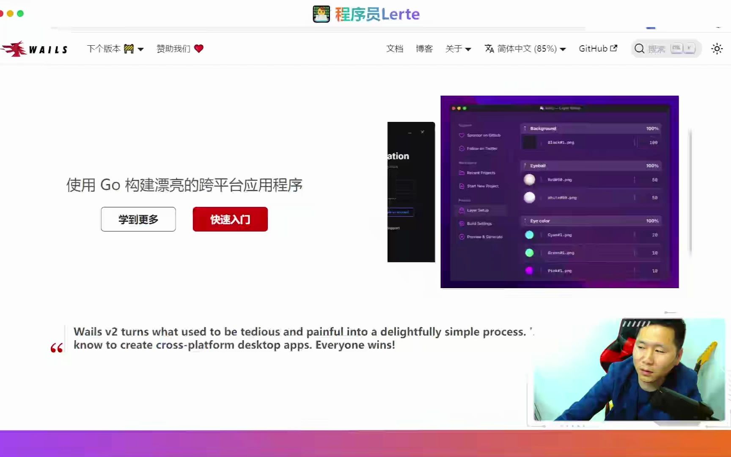Click the presenter webcam overlay

point(629,369)
